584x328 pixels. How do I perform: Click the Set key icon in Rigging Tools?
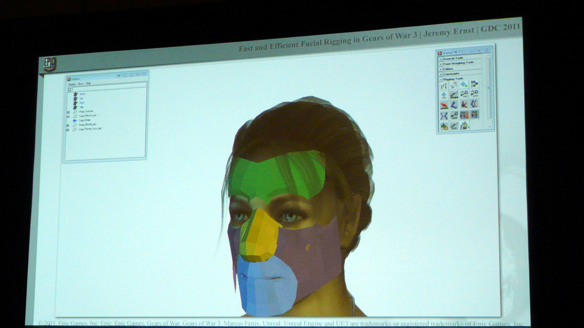click(x=454, y=115)
